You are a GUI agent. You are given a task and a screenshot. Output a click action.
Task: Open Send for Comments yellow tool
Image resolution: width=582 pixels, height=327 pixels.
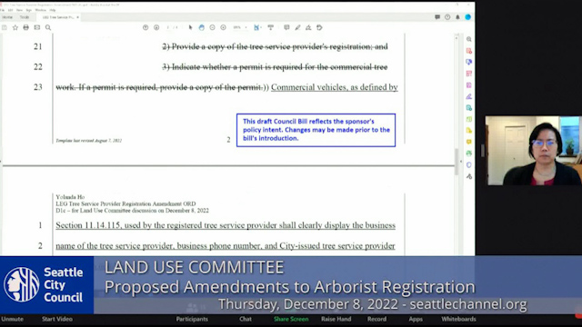(469, 131)
